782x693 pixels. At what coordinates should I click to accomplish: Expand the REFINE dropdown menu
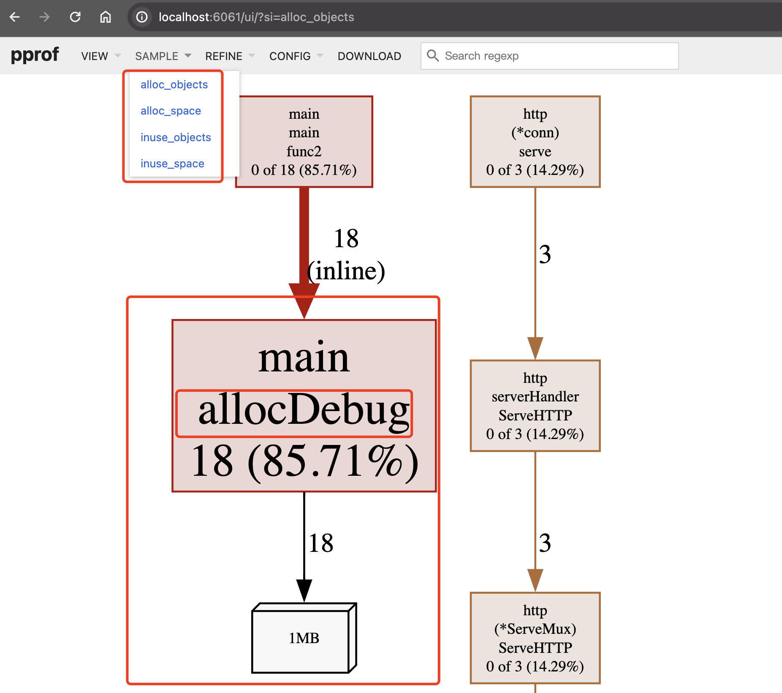tap(230, 56)
